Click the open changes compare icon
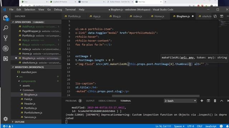Screen dimensions: 229x128 pyautogui.click(x=215, y=16)
